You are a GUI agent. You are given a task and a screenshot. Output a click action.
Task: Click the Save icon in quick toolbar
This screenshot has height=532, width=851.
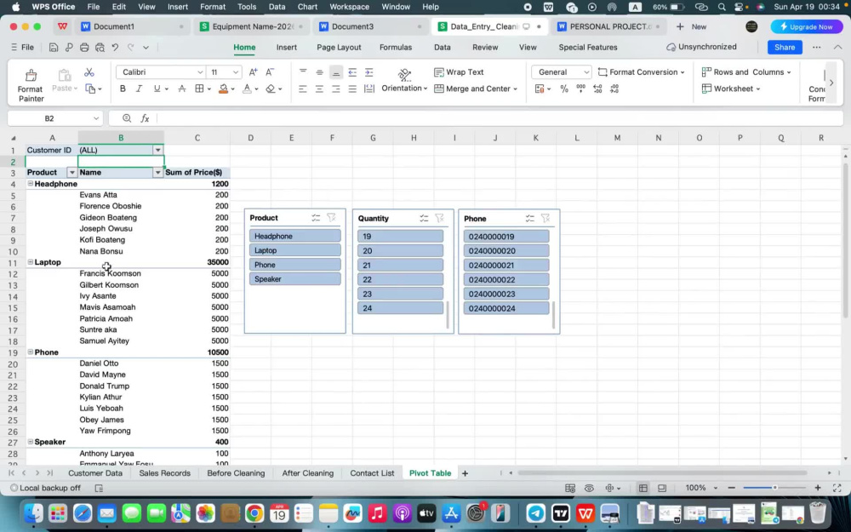coord(53,47)
